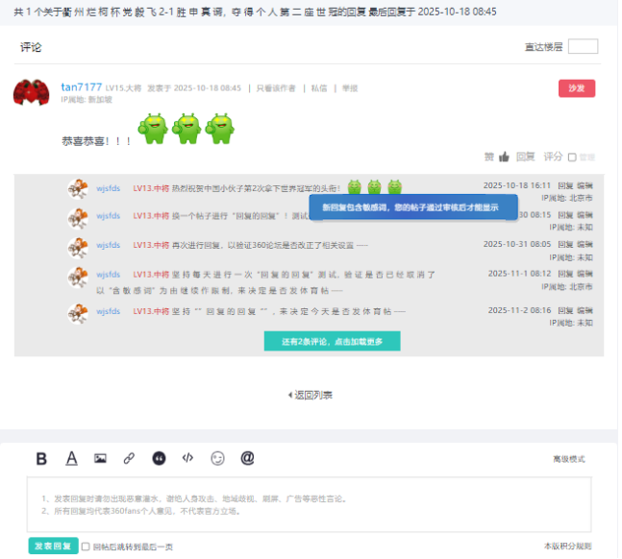Insert a code block via code icon
622x559 pixels.
pyautogui.click(x=187, y=458)
